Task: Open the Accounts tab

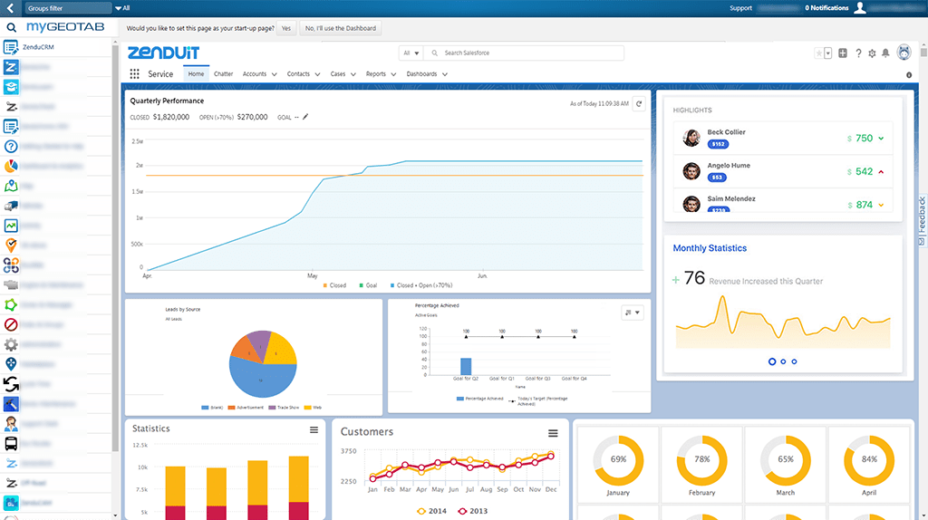Action: tap(255, 74)
